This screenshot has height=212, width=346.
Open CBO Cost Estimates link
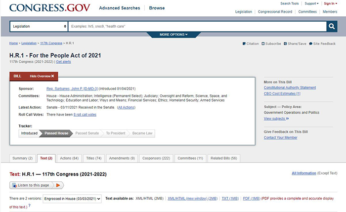282,93
